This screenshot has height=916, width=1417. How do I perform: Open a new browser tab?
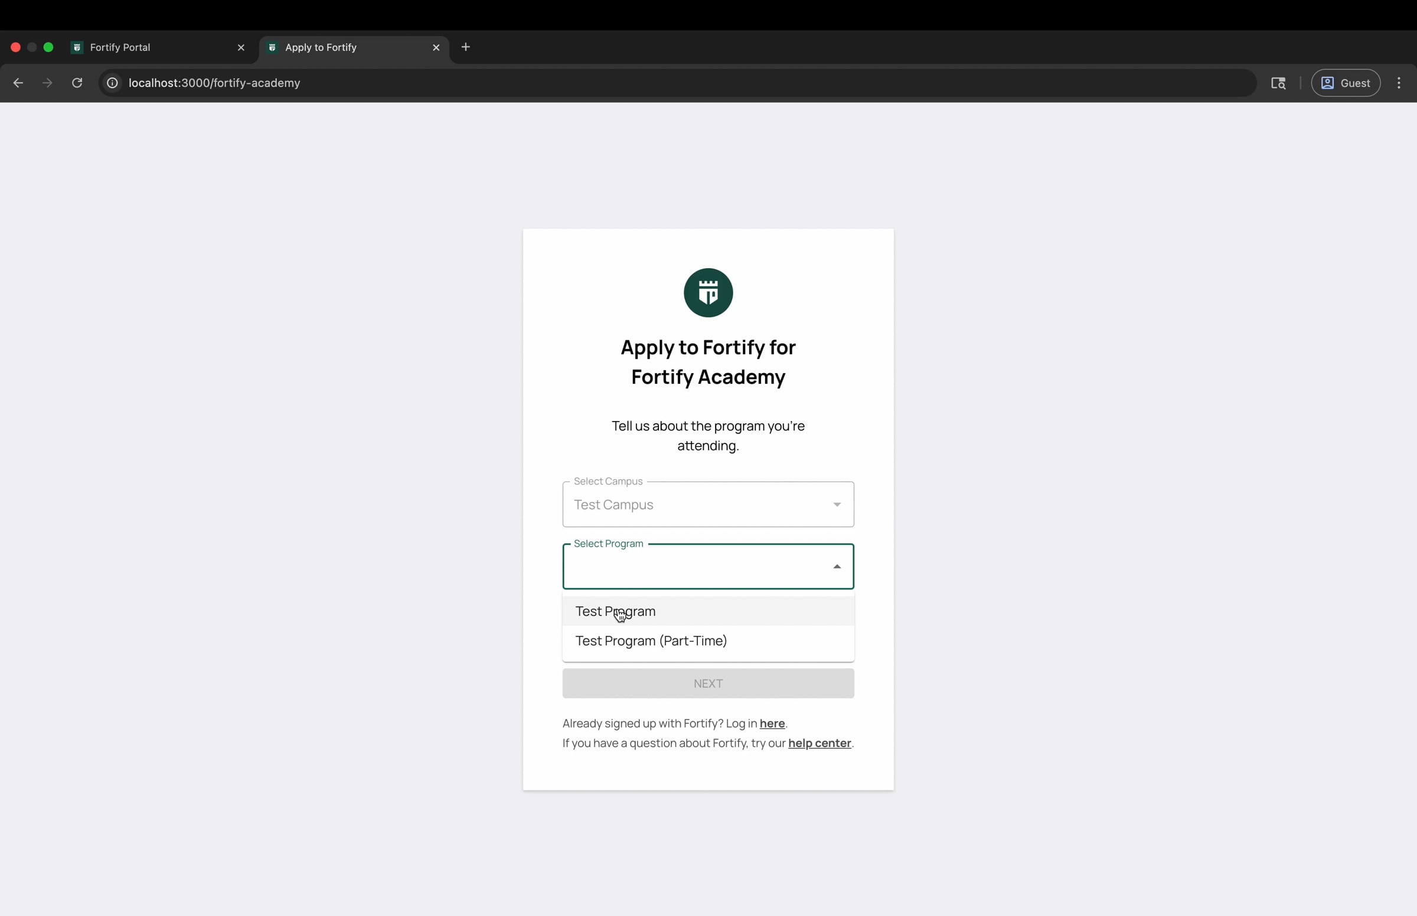466,47
